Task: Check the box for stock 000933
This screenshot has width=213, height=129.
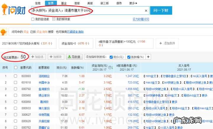Action: coord(15,108)
